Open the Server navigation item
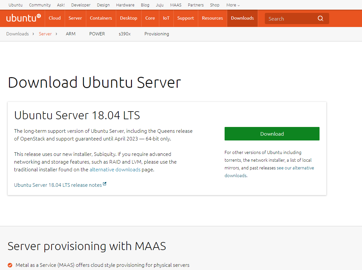Image resolution: width=362 pixels, height=270 pixels. coord(75,18)
